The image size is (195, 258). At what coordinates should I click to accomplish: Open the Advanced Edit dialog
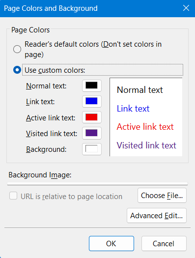tap(157, 216)
